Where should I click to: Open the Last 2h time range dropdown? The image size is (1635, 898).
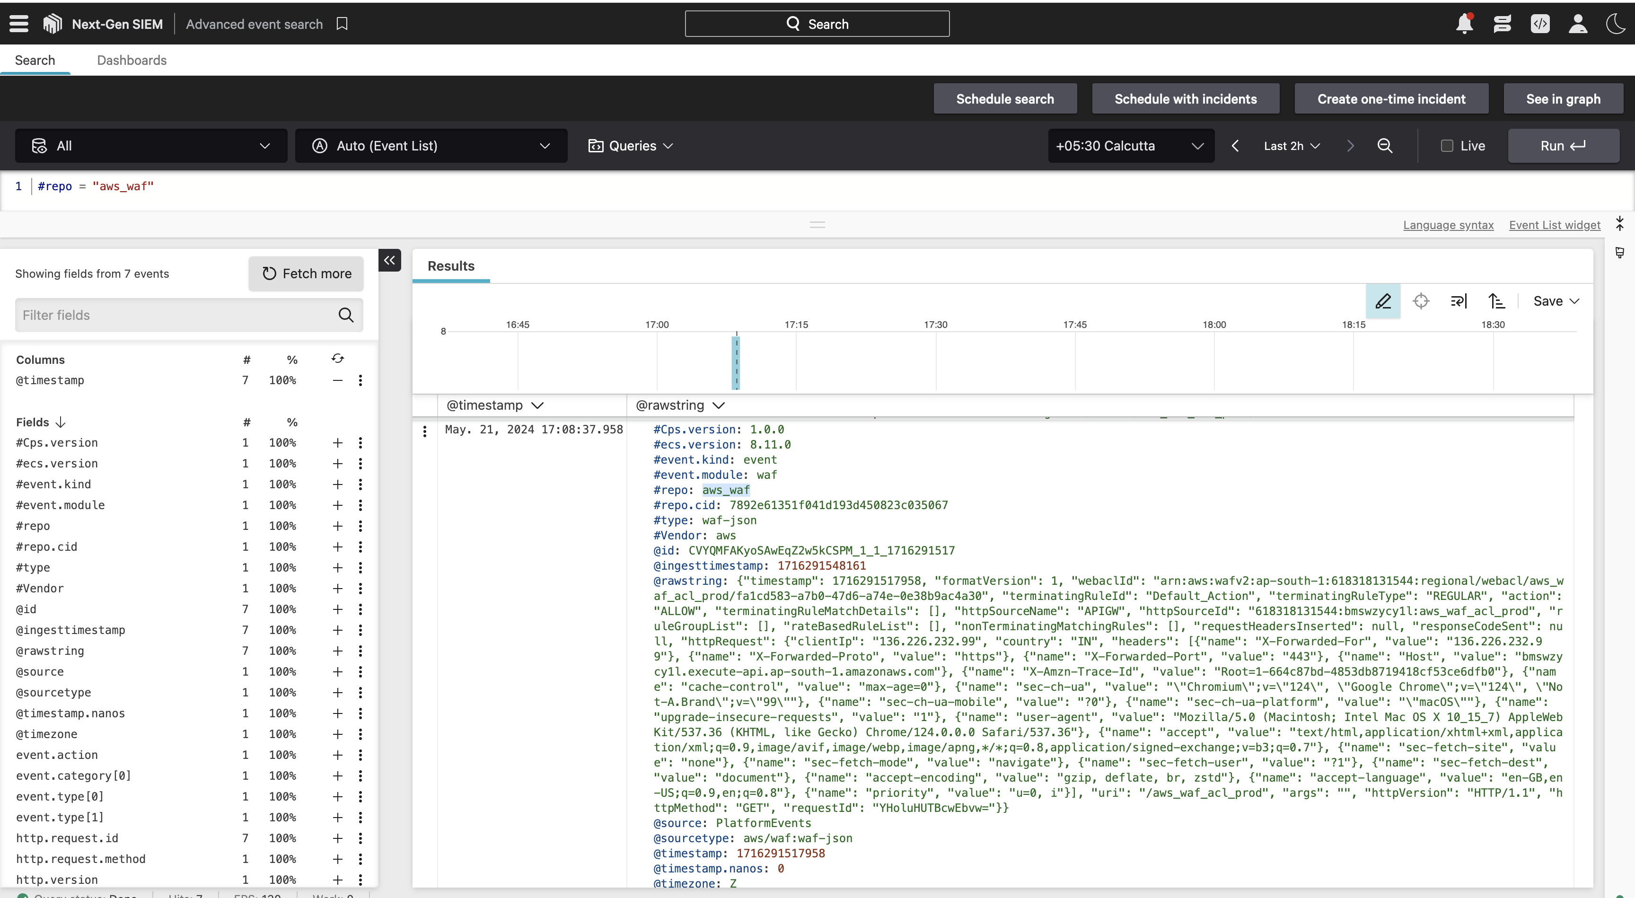click(1292, 146)
